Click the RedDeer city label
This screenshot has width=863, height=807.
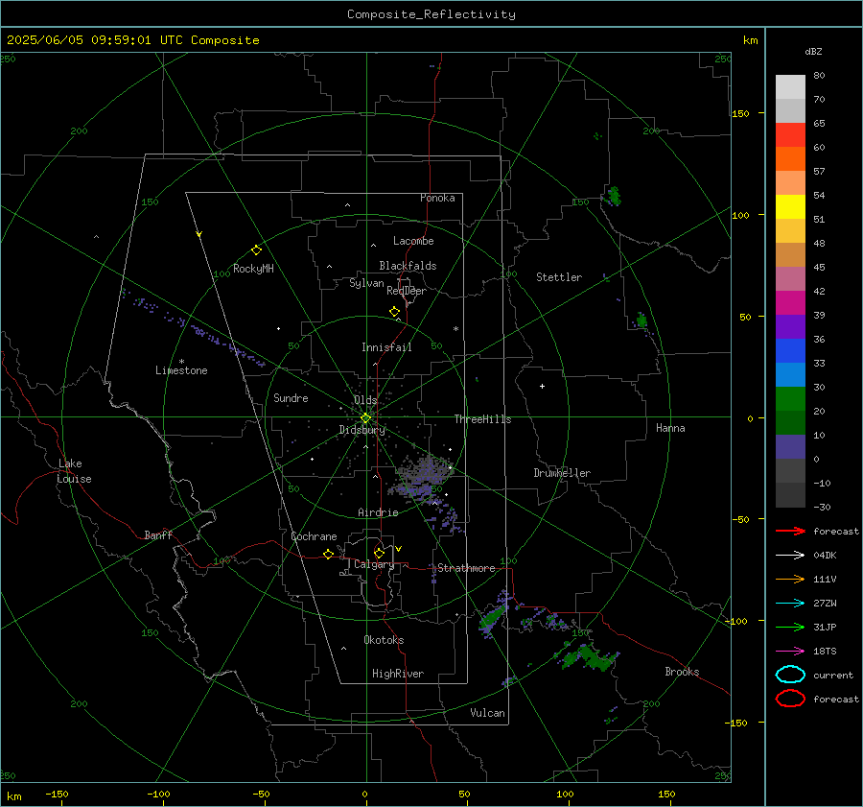[407, 291]
